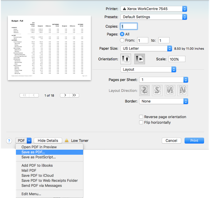The height and width of the screenshot is (198, 213).
Task: Select Open PDF in Preview
Action: 39,147
